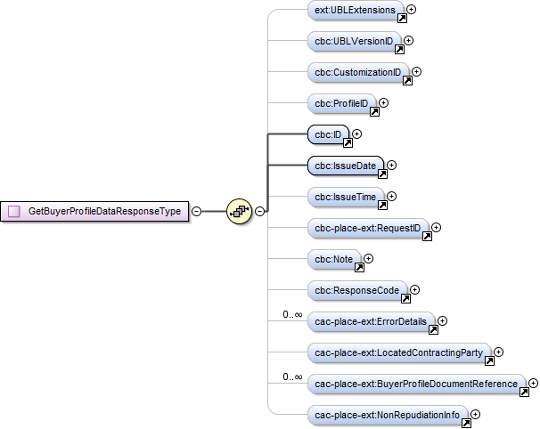Screen dimensions: 540x429
Task: Select the cbc-place-ext:RequestID element
Action: (368, 227)
